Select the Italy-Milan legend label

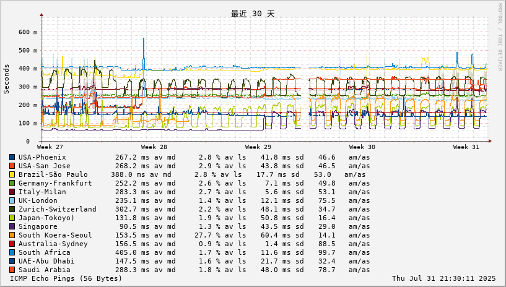(42, 192)
